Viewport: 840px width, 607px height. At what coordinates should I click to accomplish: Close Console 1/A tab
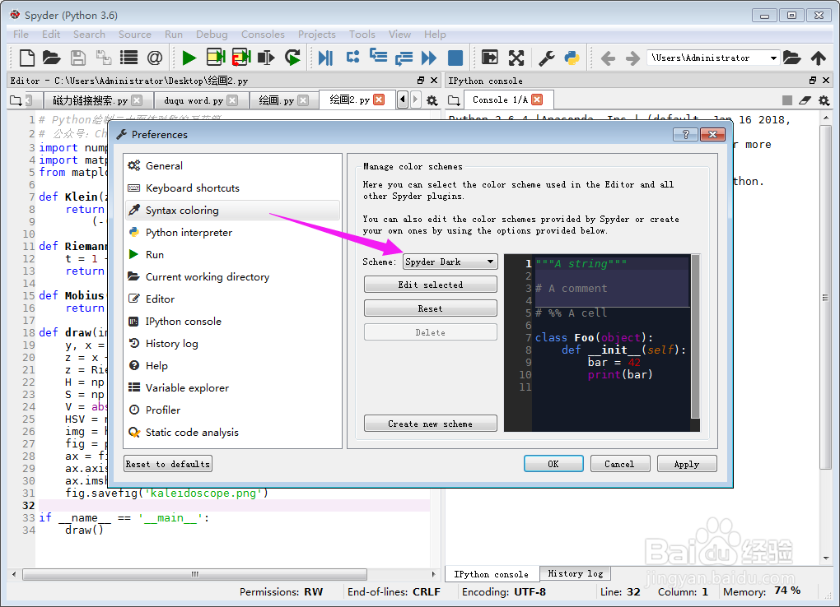[x=537, y=100]
